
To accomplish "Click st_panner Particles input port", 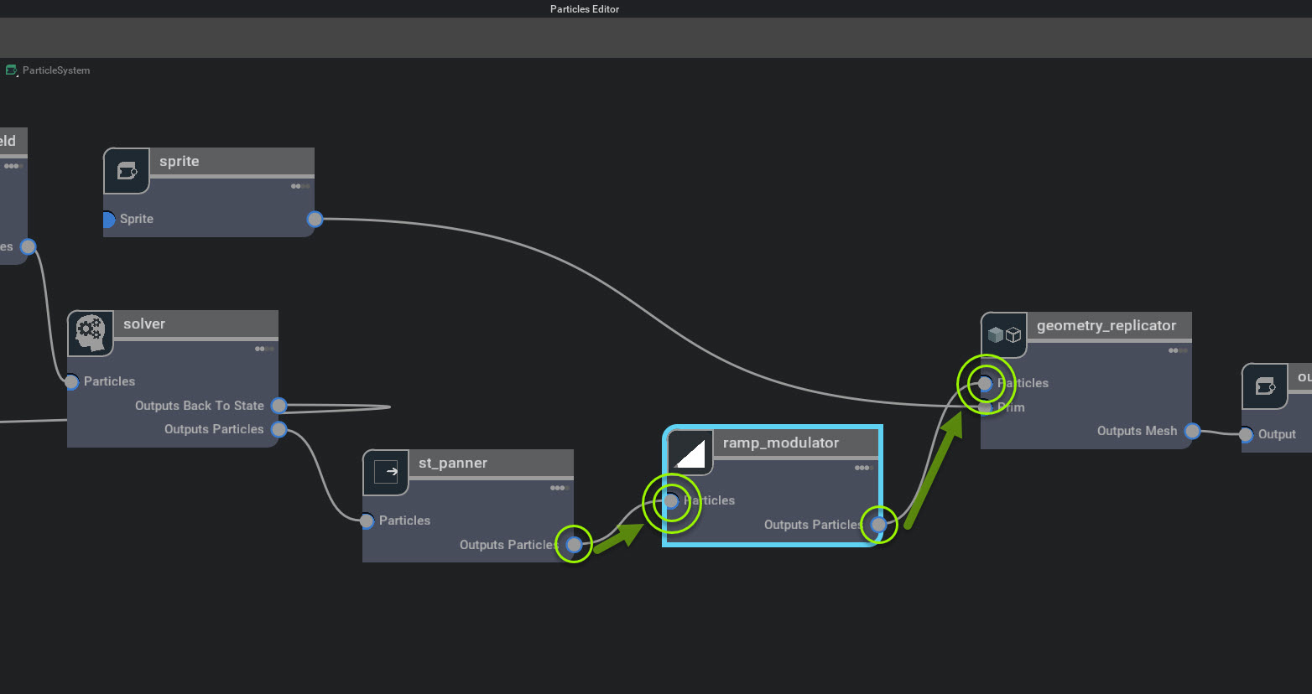I will [x=367, y=521].
